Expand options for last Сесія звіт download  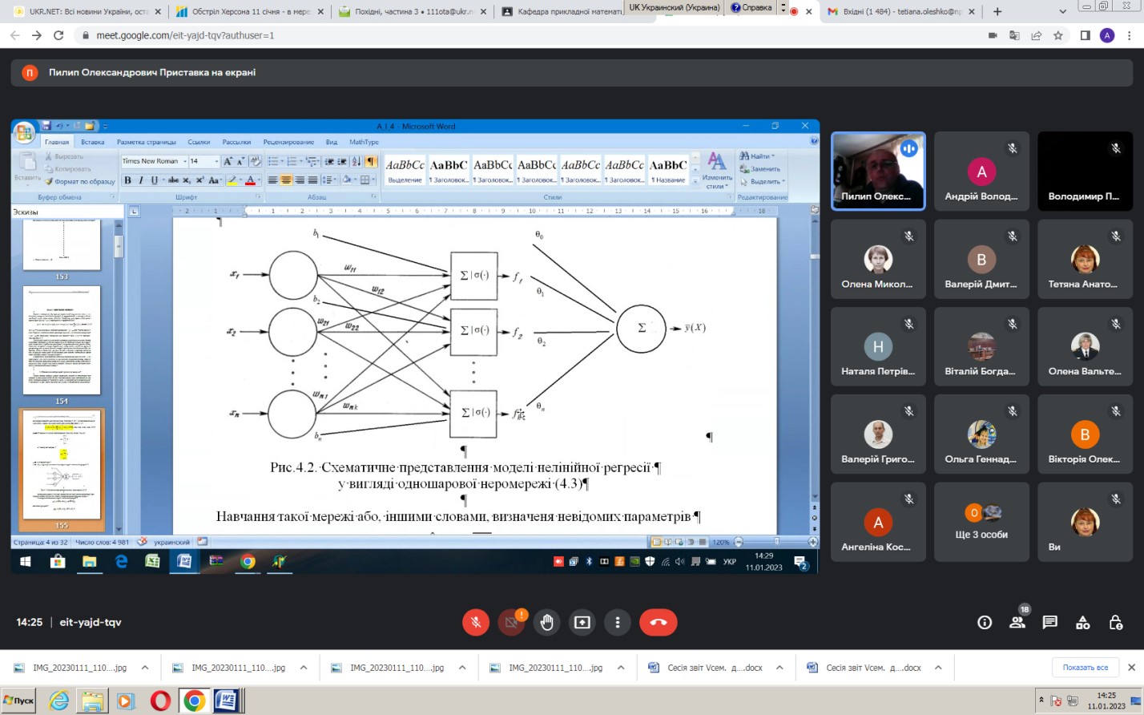tap(938, 668)
